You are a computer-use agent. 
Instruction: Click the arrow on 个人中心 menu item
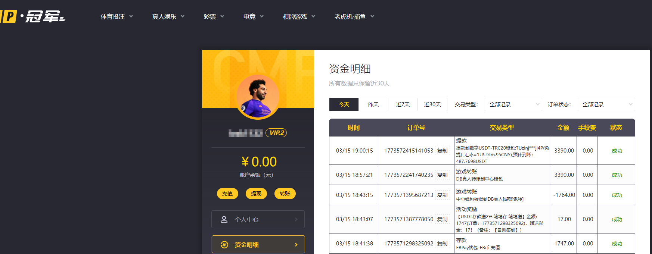point(296,219)
